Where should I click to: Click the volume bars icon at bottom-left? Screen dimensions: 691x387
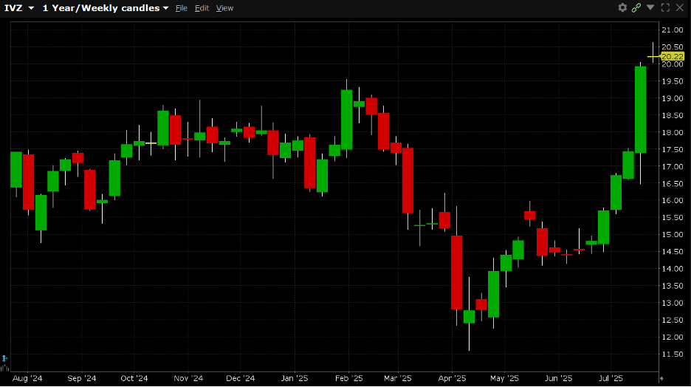(4, 367)
